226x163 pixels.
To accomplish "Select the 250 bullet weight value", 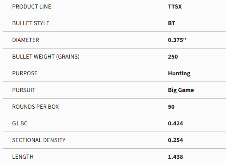I will coord(173,57).
